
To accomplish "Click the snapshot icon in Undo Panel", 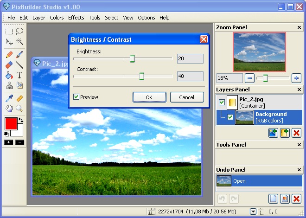I will click(x=285, y=199).
